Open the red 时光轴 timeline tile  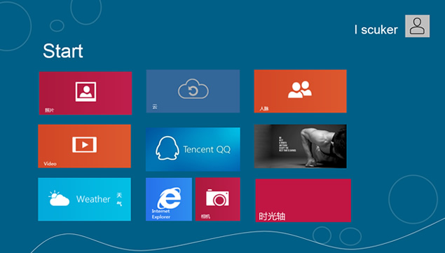[303, 200]
